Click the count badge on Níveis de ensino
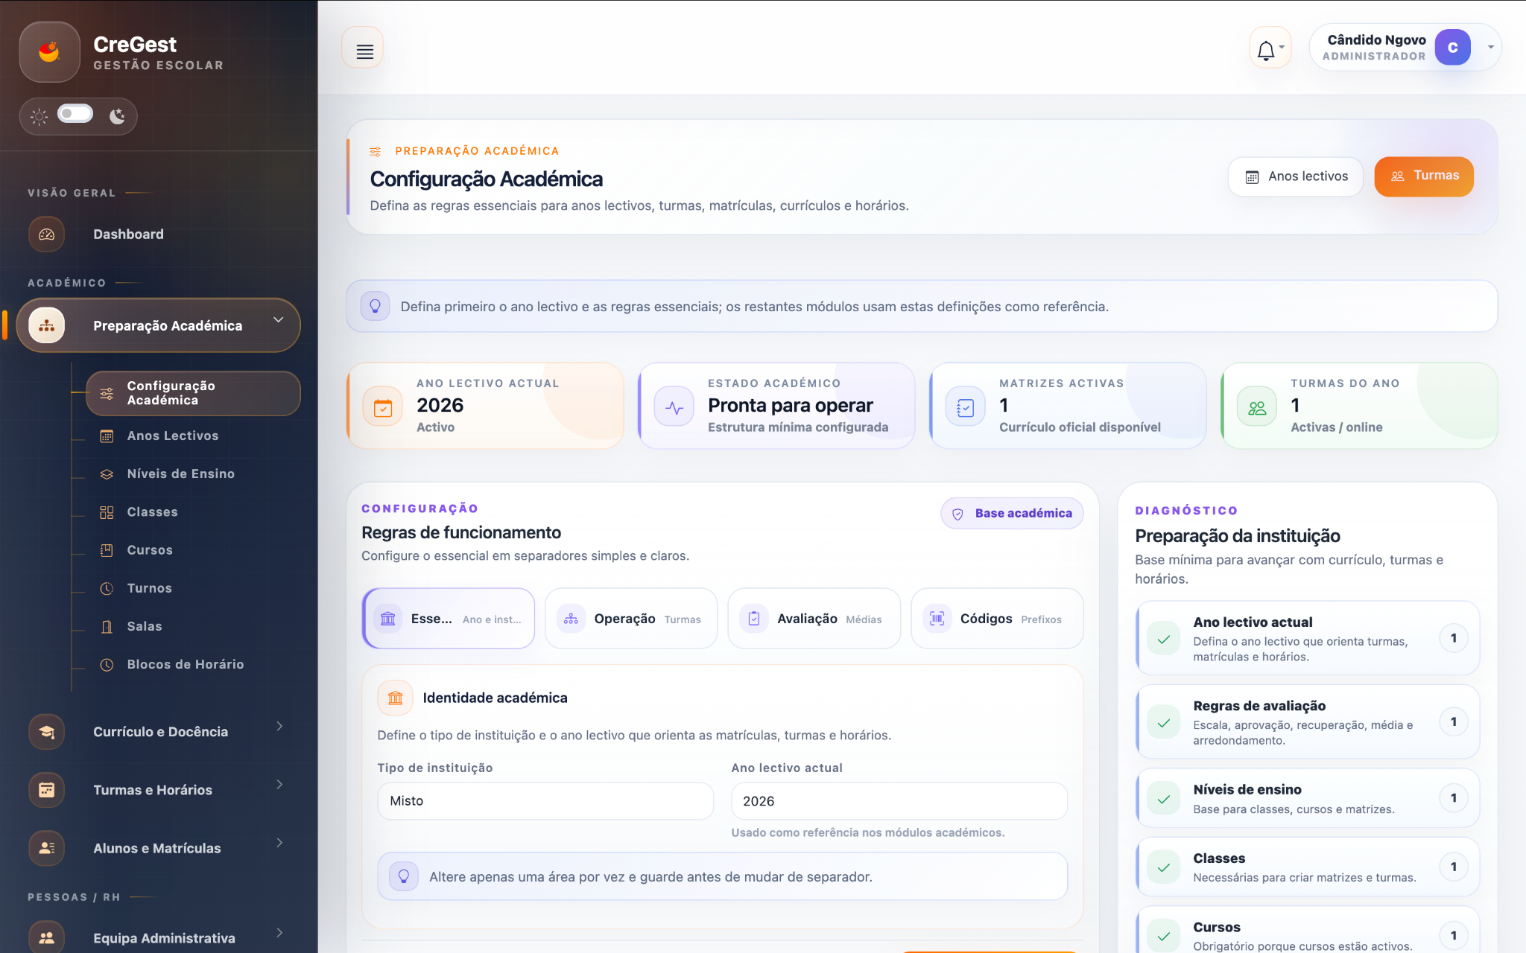Viewport: 1526px width, 953px height. [1453, 798]
